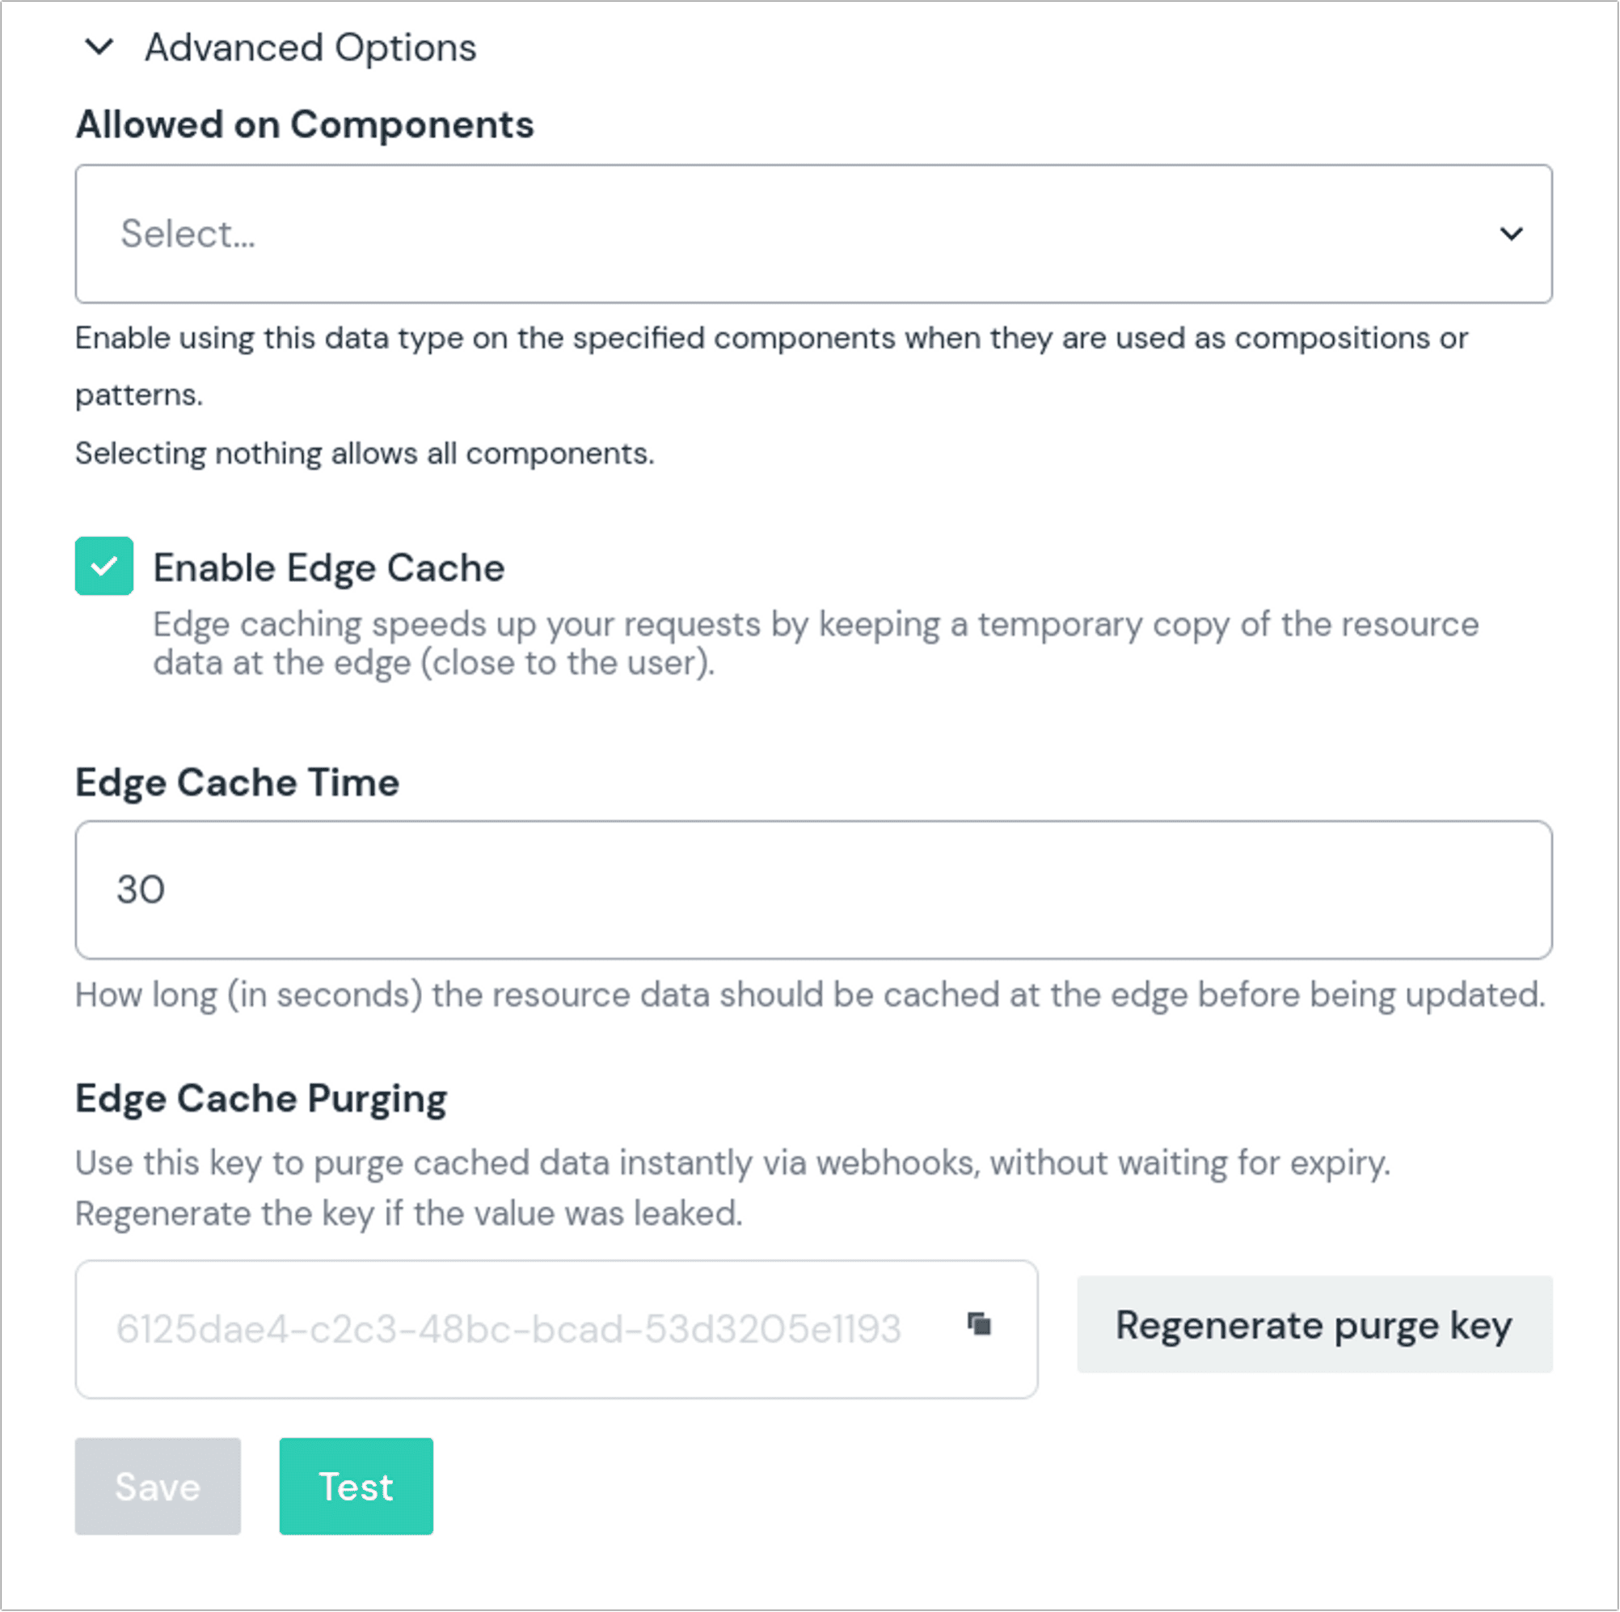Viewport: 1620px width, 1612px height.
Task: Click the value 30 in cache time
Action: click(x=141, y=890)
